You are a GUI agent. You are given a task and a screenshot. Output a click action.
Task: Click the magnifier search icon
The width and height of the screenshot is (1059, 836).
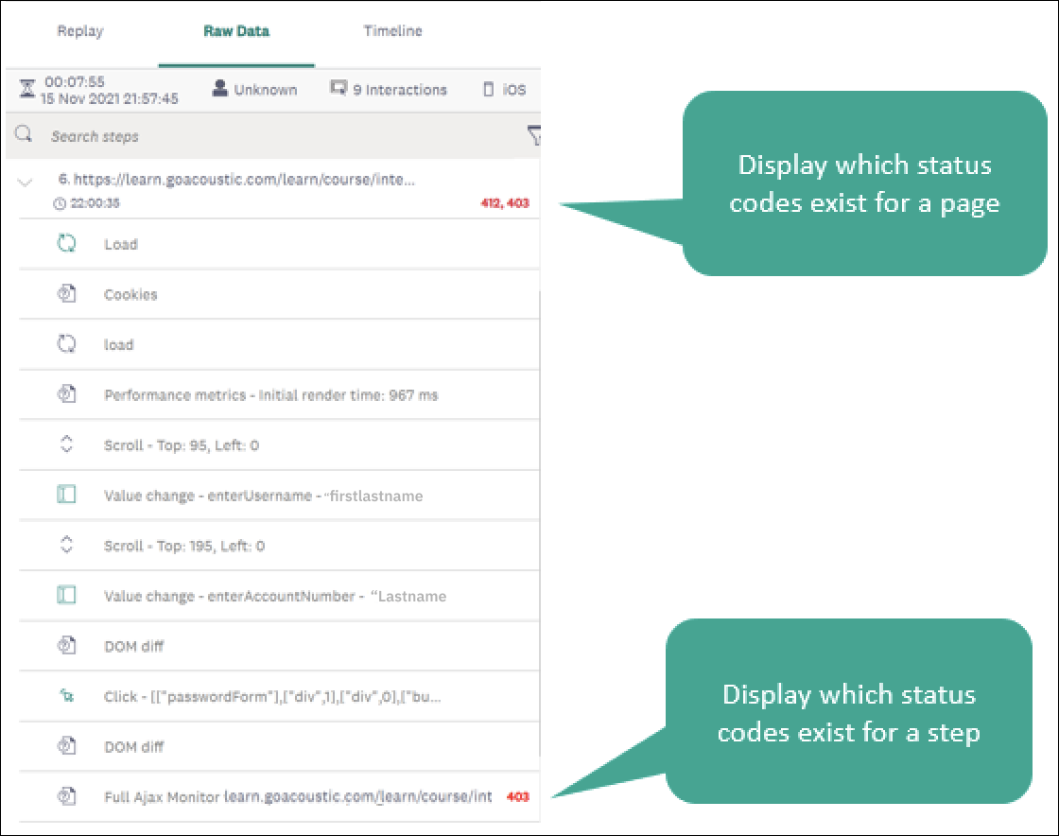25,135
